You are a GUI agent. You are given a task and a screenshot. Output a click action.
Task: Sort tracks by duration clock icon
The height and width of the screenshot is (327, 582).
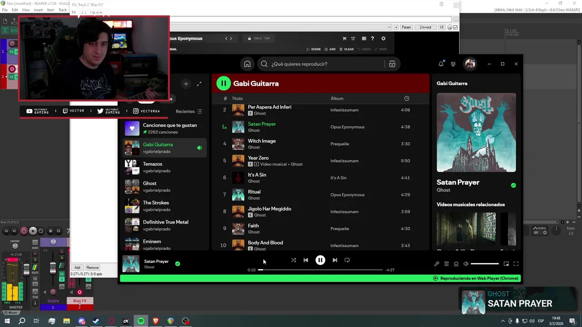[x=406, y=99]
